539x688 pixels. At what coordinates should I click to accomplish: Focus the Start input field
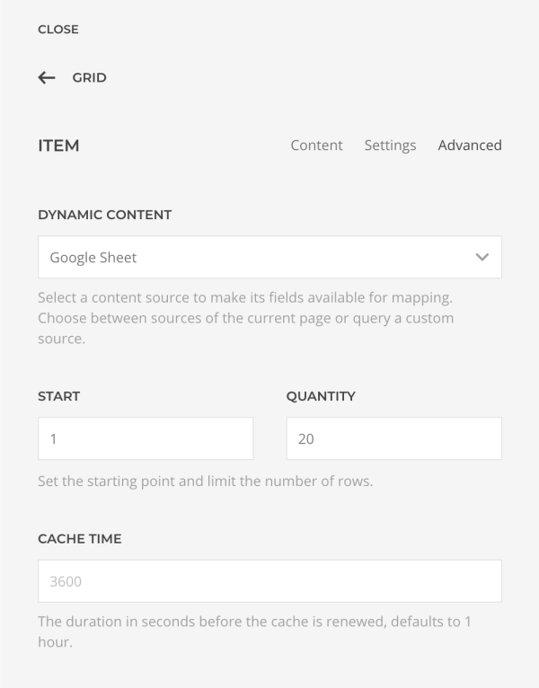[146, 438]
